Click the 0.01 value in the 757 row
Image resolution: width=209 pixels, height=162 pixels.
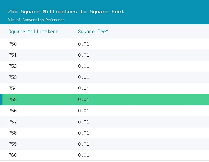click(84, 122)
